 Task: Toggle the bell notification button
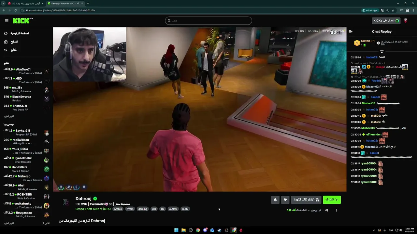point(275,200)
